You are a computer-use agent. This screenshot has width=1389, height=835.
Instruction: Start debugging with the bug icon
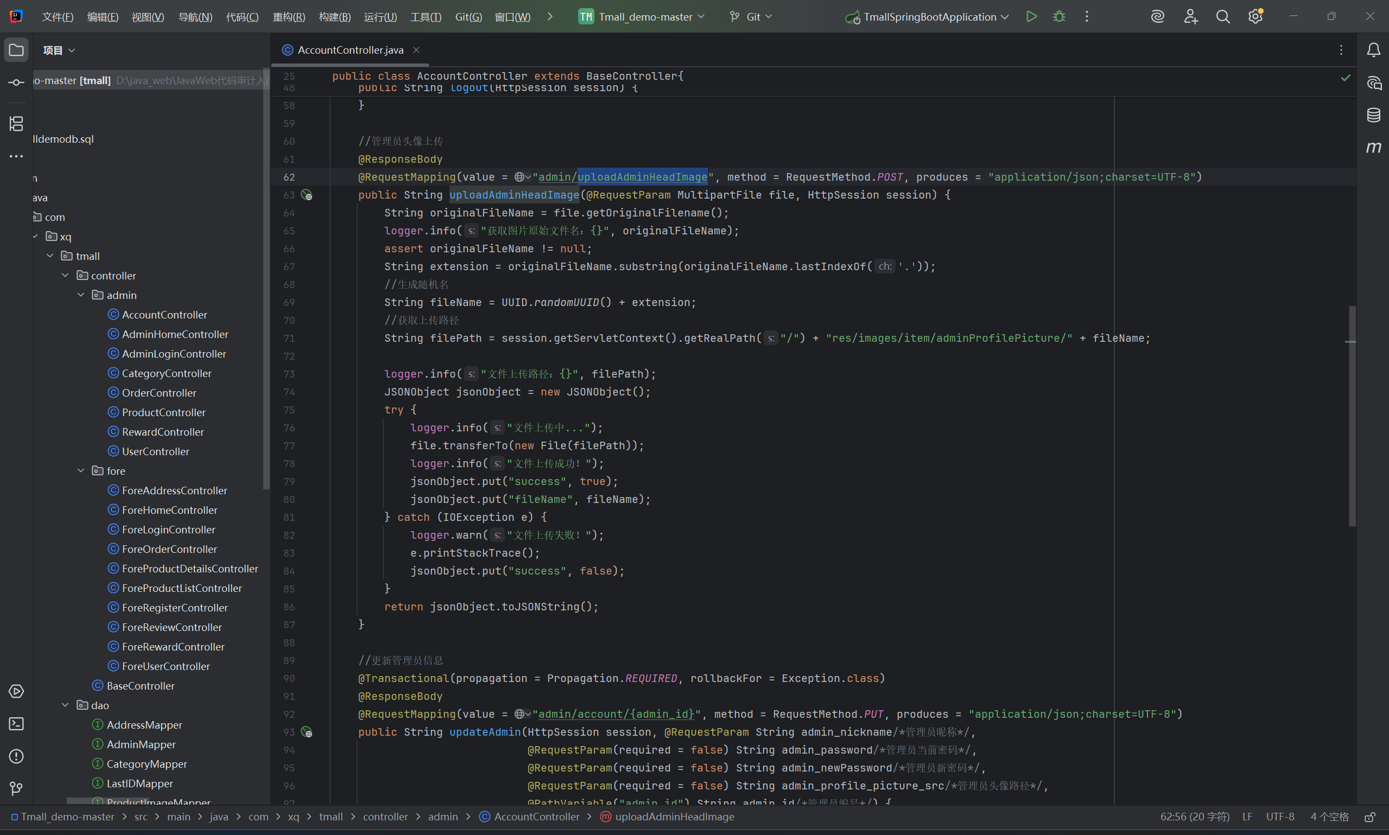[x=1058, y=17]
